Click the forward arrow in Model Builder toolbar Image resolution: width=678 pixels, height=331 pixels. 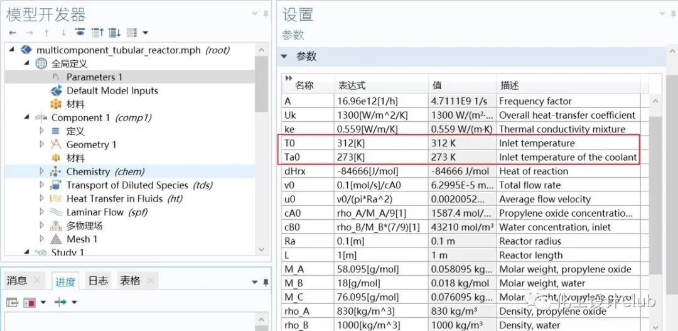pyautogui.click(x=30, y=33)
